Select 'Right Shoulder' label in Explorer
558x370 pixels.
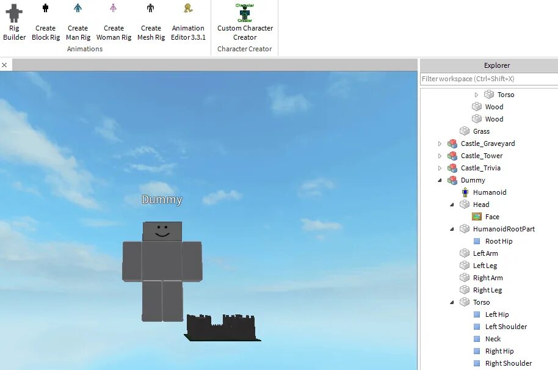coord(509,363)
